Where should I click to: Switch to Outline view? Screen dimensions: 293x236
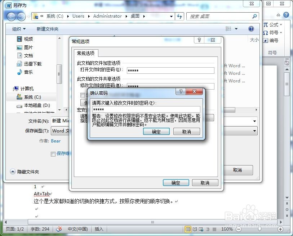pyautogui.click(x=208, y=229)
